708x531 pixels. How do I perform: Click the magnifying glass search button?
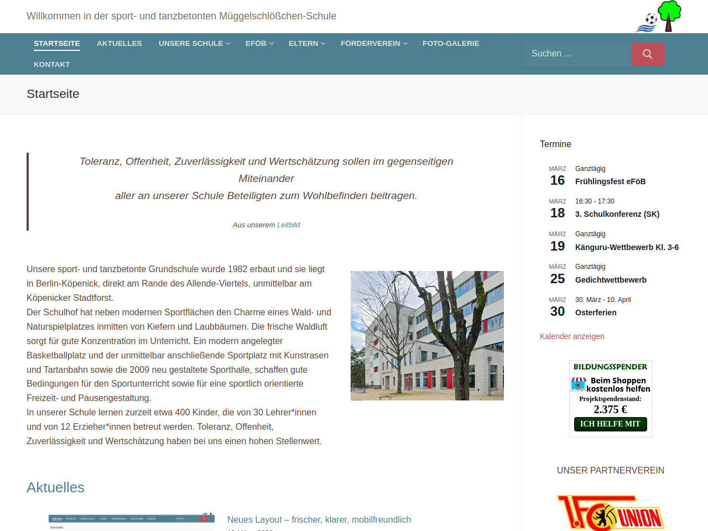point(647,54)
